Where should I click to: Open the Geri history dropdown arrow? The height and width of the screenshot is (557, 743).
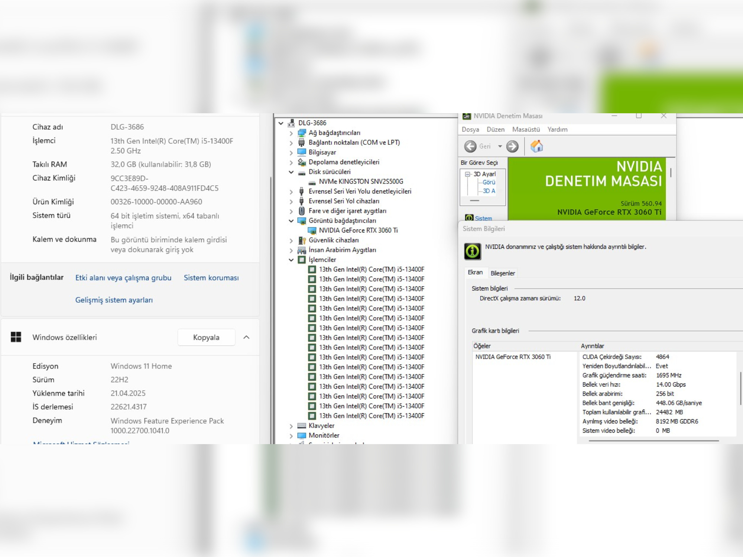[500, 146]
